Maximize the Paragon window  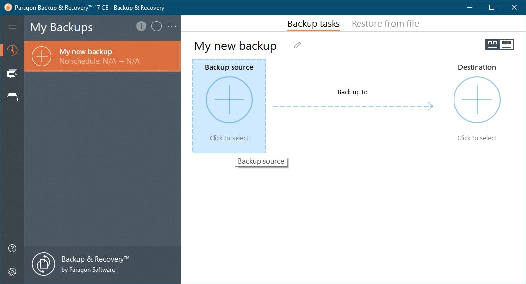(491, 7)
